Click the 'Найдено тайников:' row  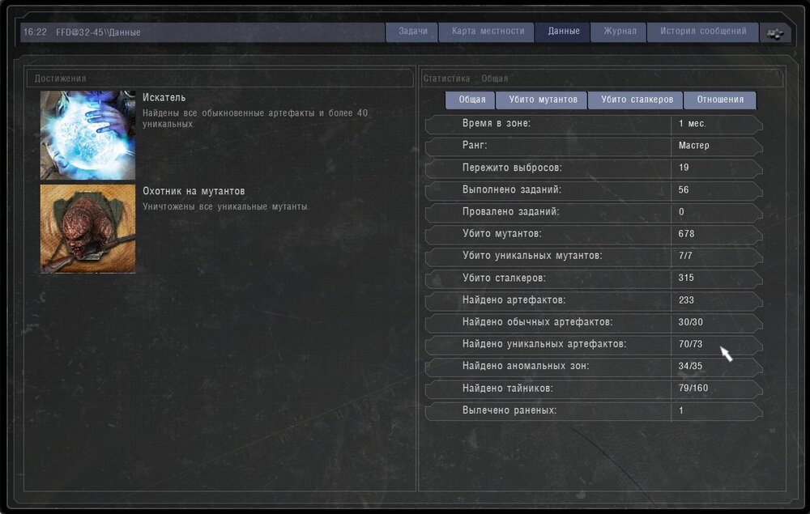(x=594, y=389)
